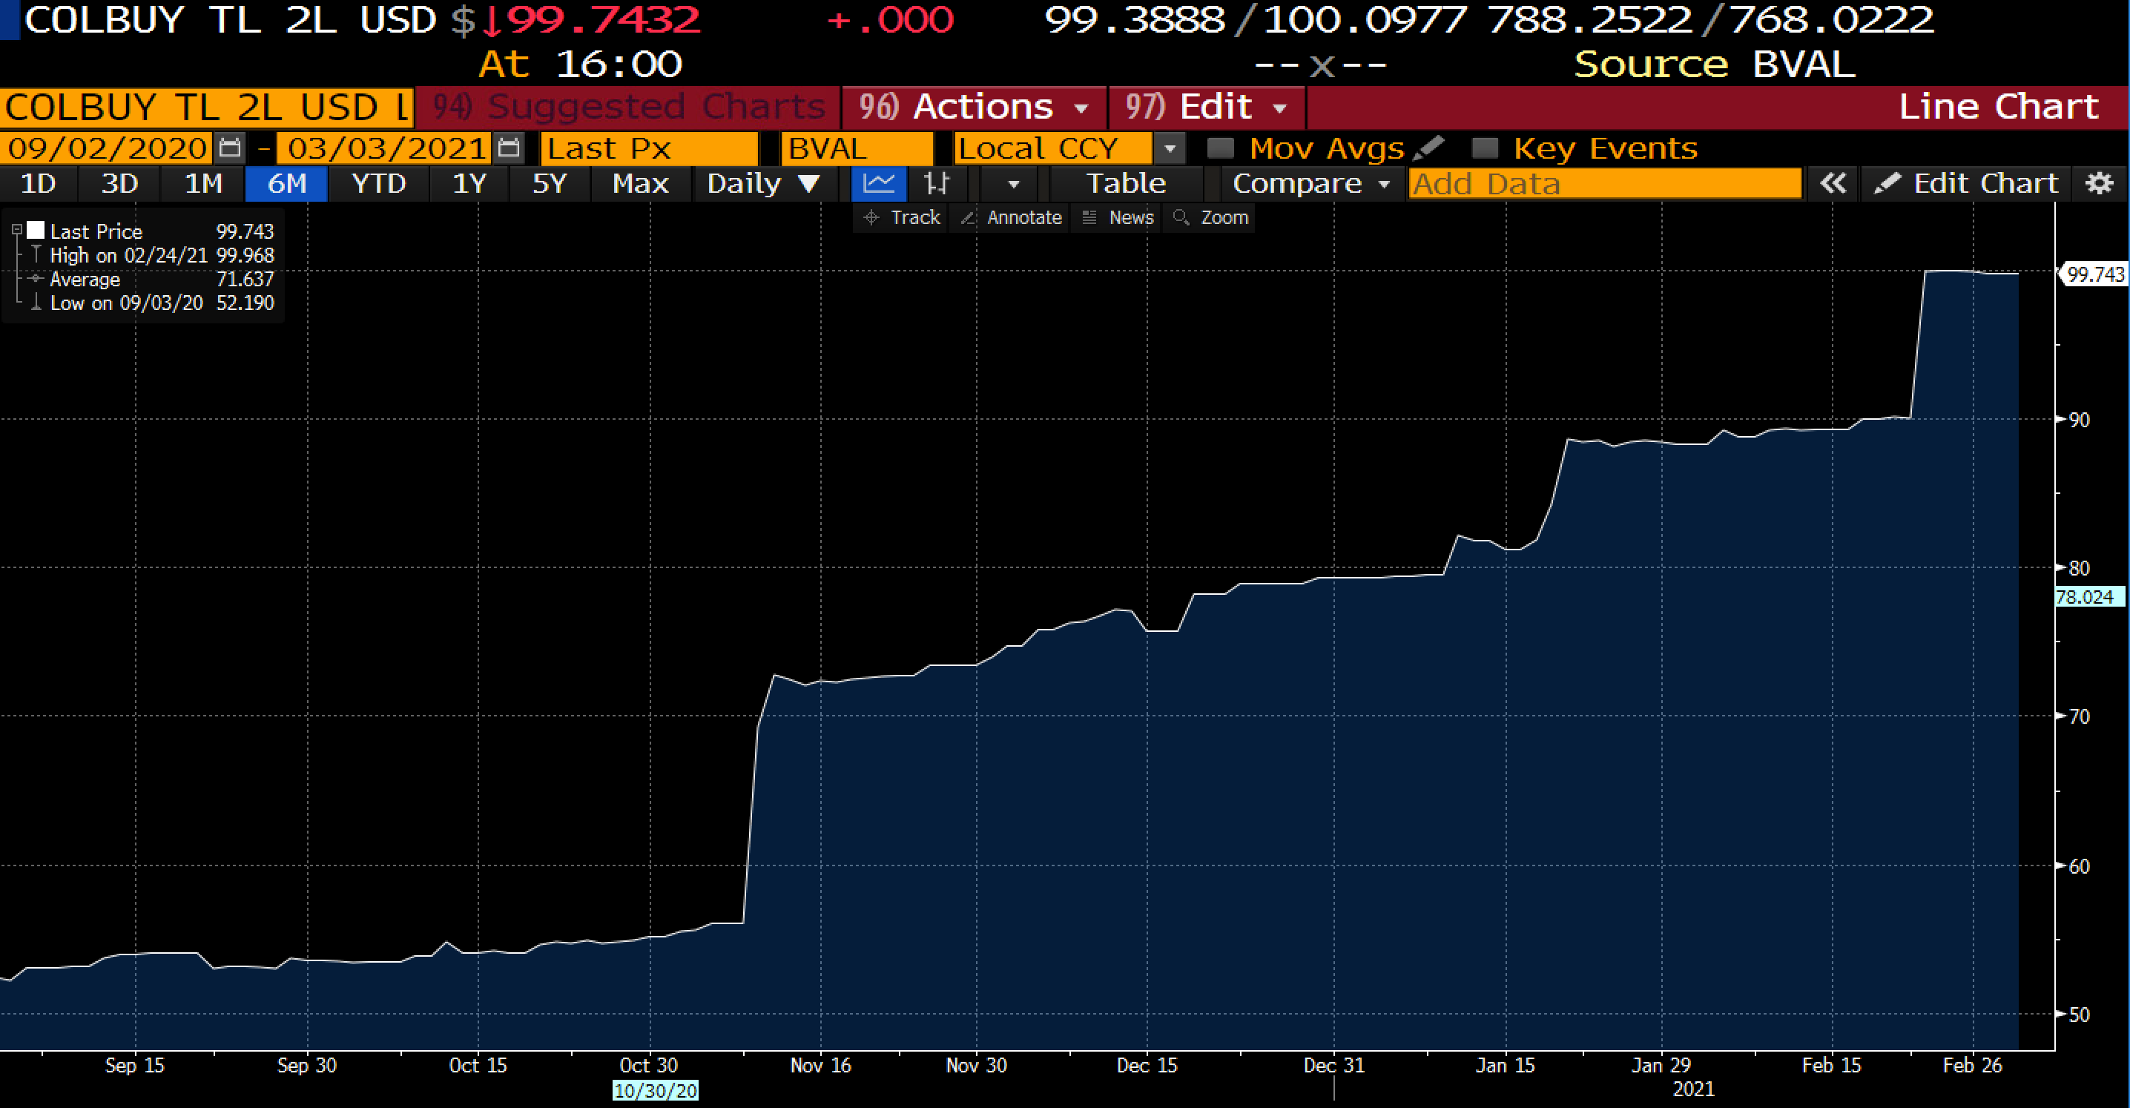Screen dimensions: 2130x1108
Task: Open the 97) Edit menu
Action: pos(1207,107)
